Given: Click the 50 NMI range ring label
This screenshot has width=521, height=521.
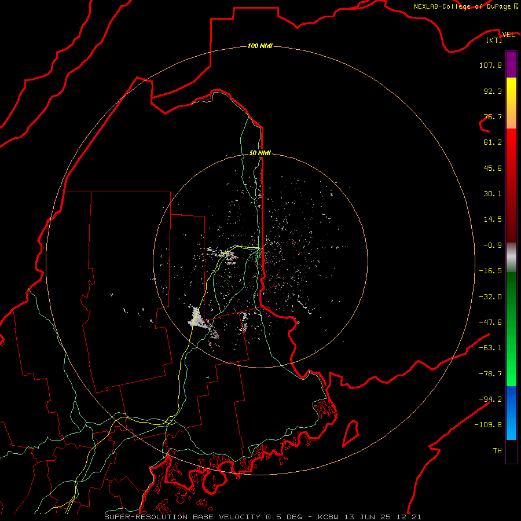Looking at the screenshot, I should pyautogui.click(x=260, y=153).
